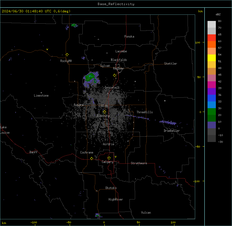Image resolution: width=232 pixels, height=226 pixels.
Task: Click the Strathmore label
Action: (x=139, y=163)
